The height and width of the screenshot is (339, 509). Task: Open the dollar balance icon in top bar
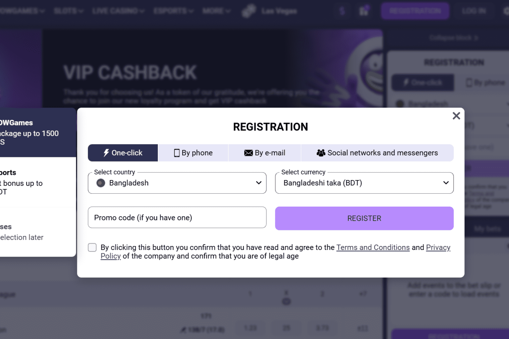click(x=342, y=11)
